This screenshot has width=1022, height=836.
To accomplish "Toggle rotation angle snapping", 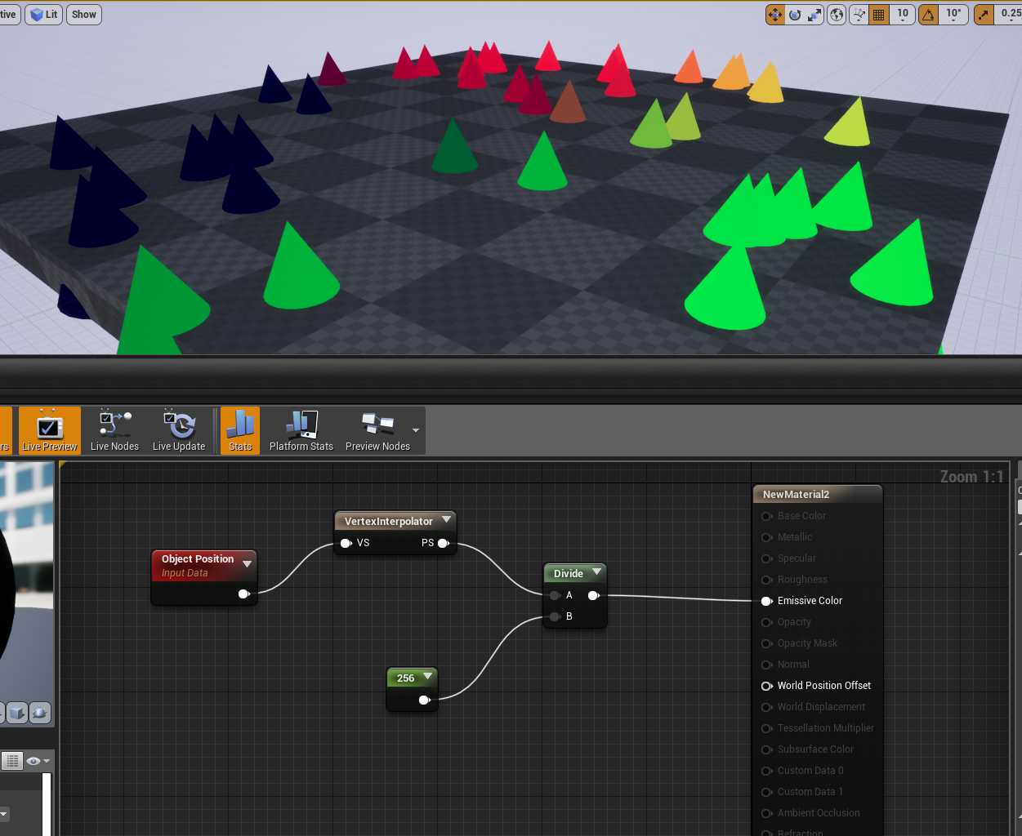I will click(928, 14).
